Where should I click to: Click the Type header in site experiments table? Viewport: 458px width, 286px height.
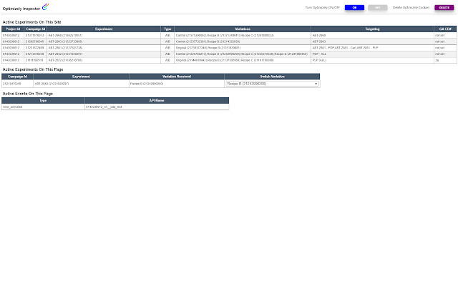click(167, 29)
